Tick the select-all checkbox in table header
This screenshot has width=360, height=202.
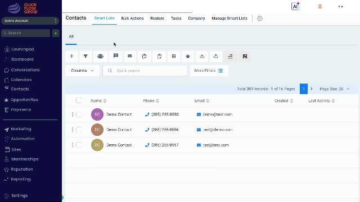pos(79,100)
